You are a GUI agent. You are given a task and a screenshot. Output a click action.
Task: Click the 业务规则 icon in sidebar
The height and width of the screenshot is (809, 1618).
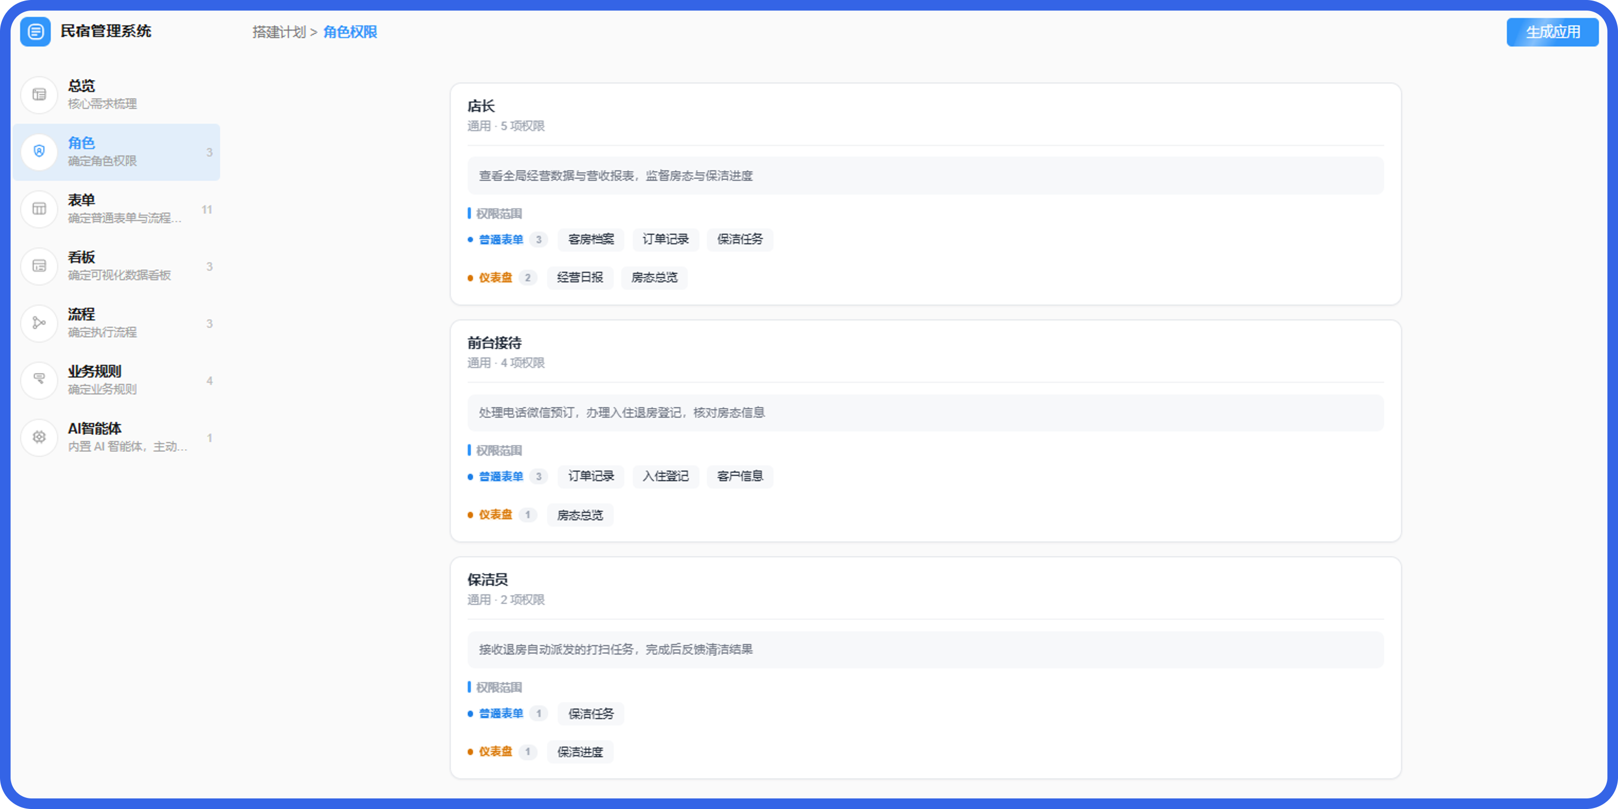pos(39,380)
